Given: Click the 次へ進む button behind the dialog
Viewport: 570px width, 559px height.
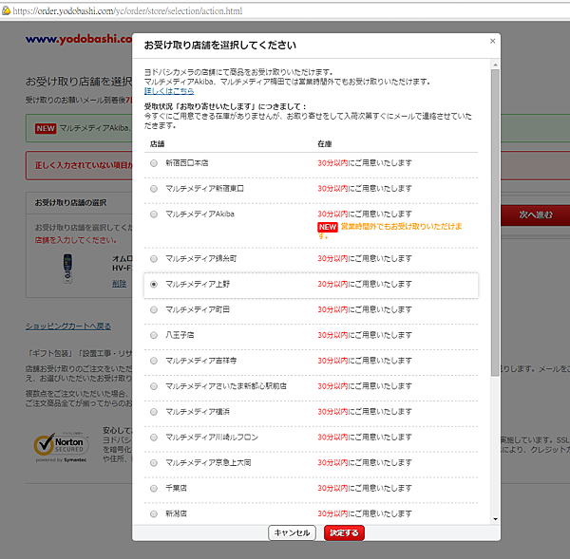Looking at the screenshot, I should pyautogui.click(x=535, y=215).
